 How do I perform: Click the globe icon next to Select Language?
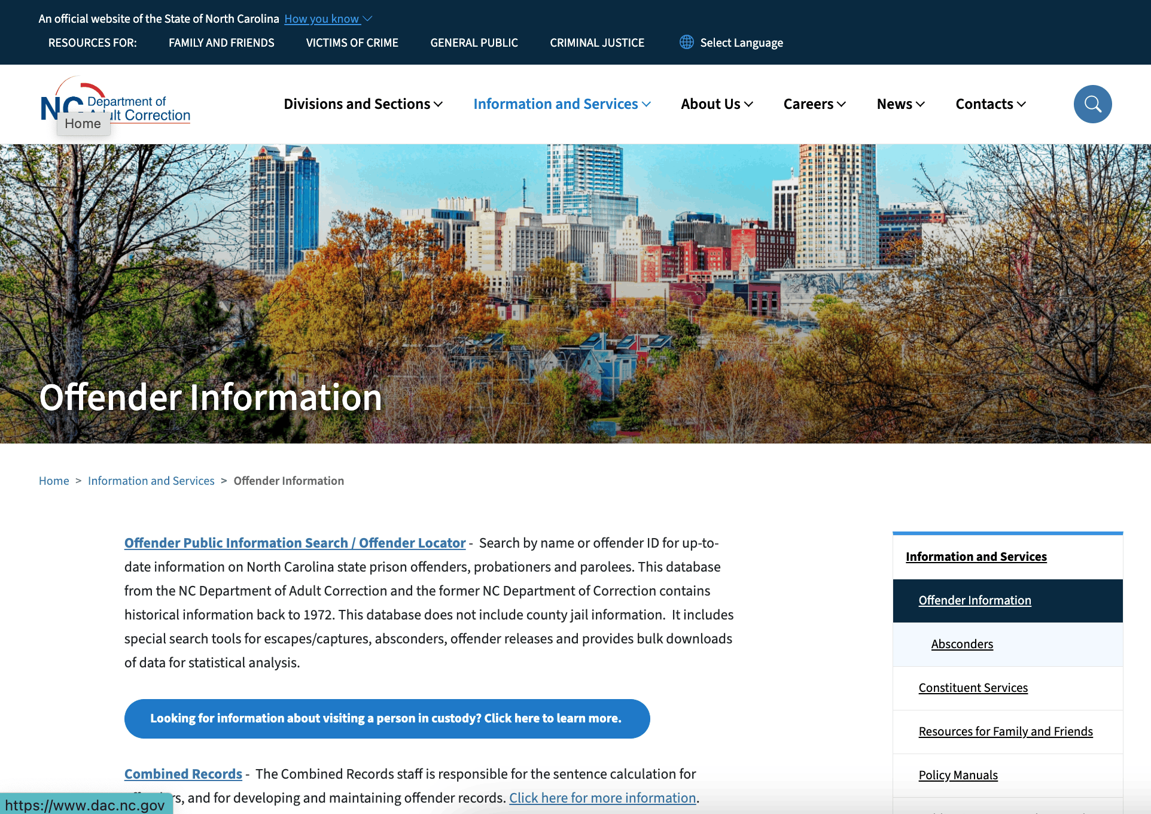(x=686, y=42)
